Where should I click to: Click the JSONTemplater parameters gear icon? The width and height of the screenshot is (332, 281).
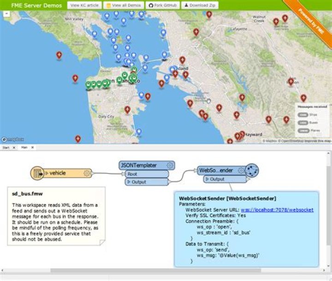[170, 165]
